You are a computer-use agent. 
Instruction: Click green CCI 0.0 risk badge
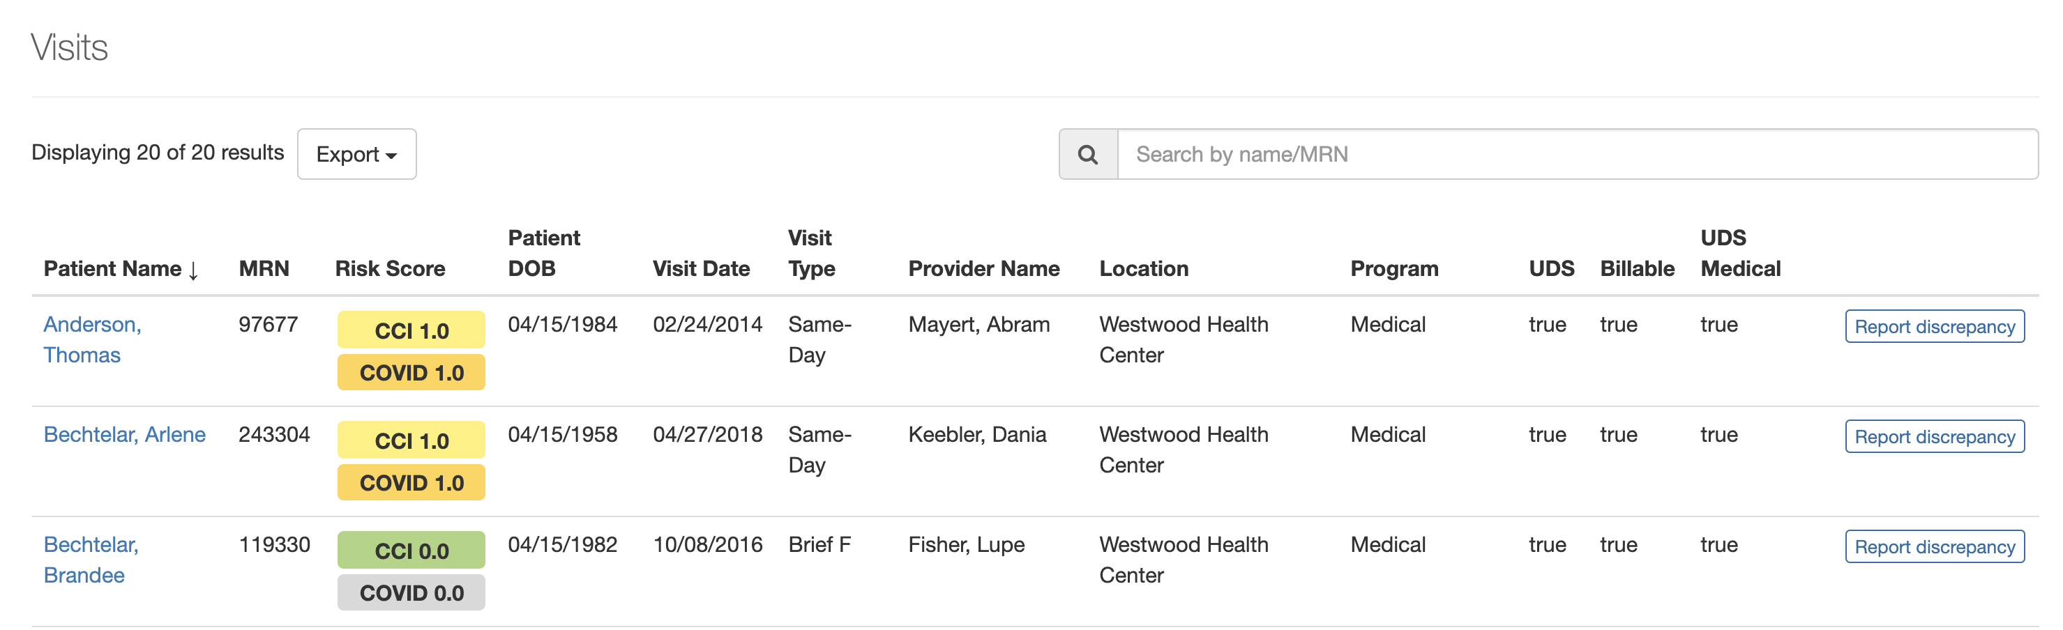click(x=411, y=551)
